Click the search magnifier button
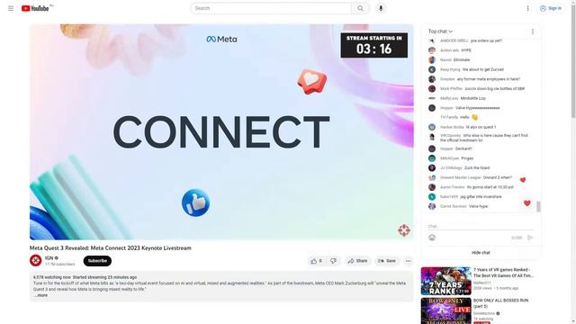 (360, 8)
